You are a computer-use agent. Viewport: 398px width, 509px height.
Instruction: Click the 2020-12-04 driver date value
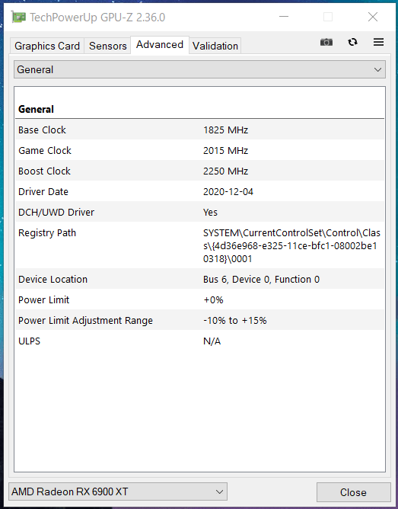(x=228, y=191)
